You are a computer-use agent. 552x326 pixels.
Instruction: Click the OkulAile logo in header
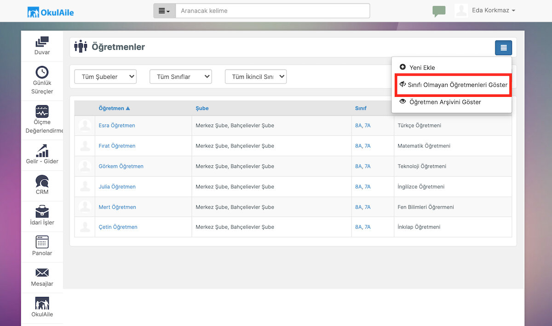(51, 12)
